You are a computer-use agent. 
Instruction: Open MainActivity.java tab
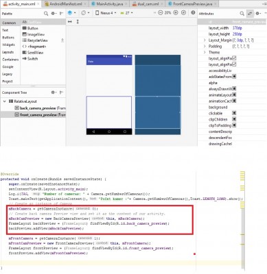click(x=110, y=4)
